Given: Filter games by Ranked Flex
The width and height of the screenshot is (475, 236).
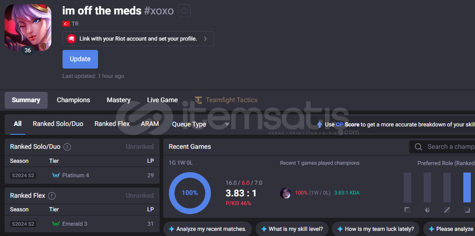Looking at the screenshot, I should click(112, 124).
